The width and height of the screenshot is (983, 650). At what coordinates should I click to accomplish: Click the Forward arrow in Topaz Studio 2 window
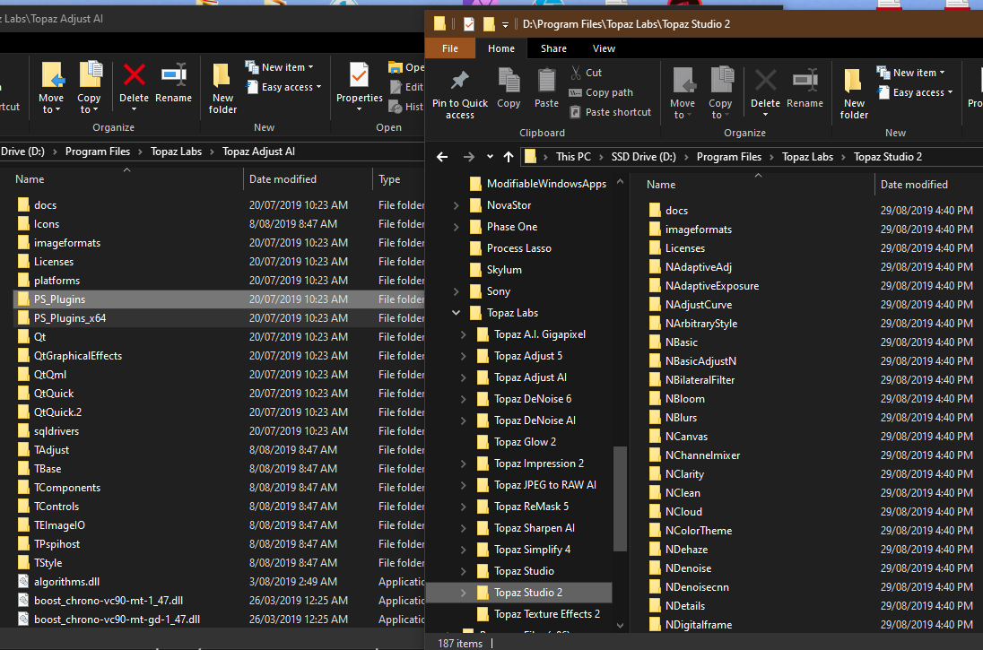point(468,157)
